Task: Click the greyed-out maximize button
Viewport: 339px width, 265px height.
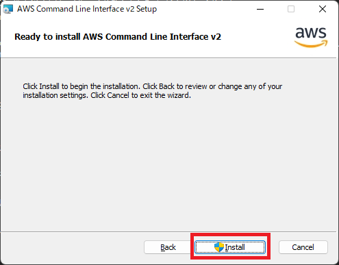Action: 291,9
